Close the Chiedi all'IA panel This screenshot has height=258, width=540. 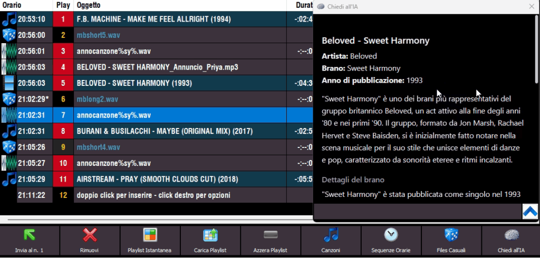(532, 6)
